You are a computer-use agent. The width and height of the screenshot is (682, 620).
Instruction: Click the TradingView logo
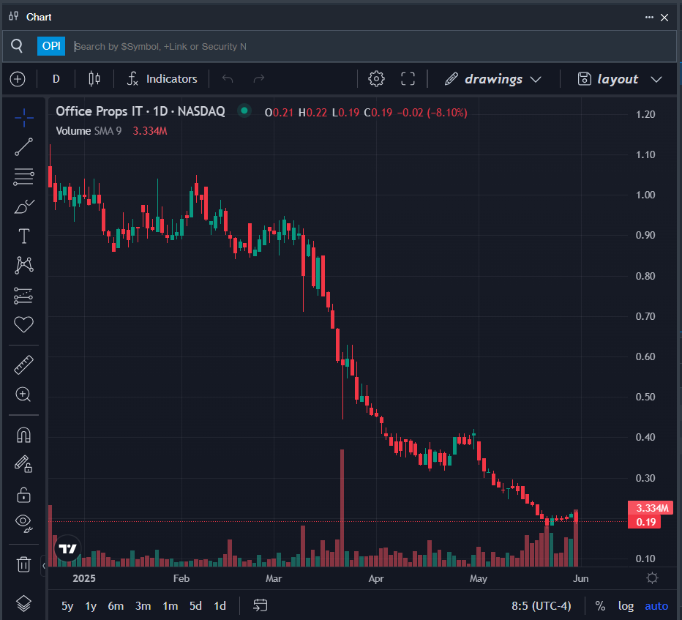coord(67,549)
